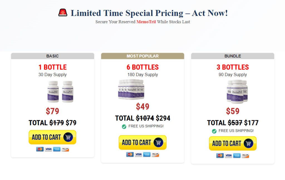The image size is (285, 180).
Task: Click the Visa icon under the Basic package
Action: coord(48,149)
